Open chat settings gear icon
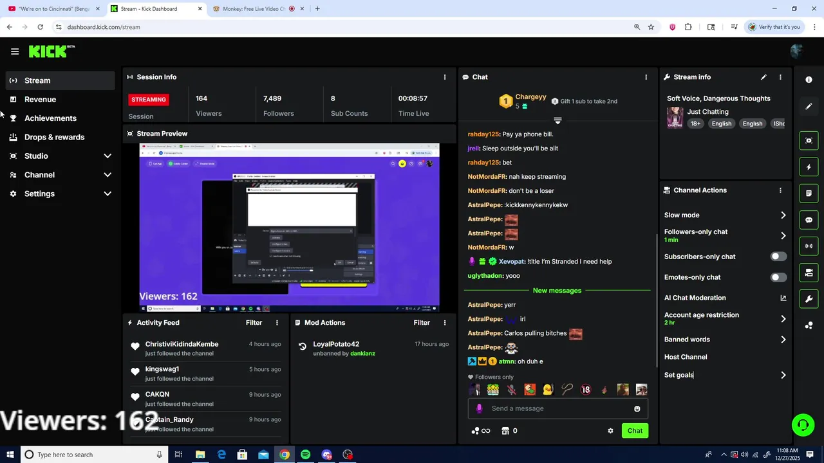 610,431
